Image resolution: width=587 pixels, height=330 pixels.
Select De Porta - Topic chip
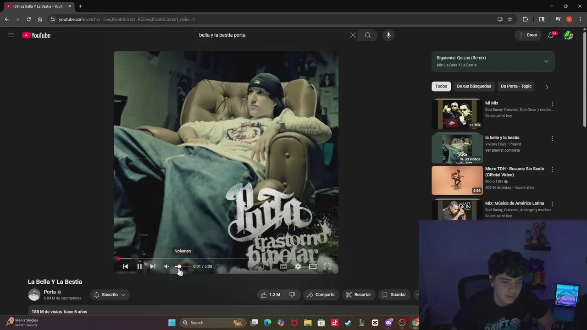516,86
